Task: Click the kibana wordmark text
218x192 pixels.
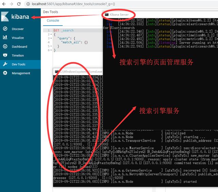Action: click(x=20, y=17)
